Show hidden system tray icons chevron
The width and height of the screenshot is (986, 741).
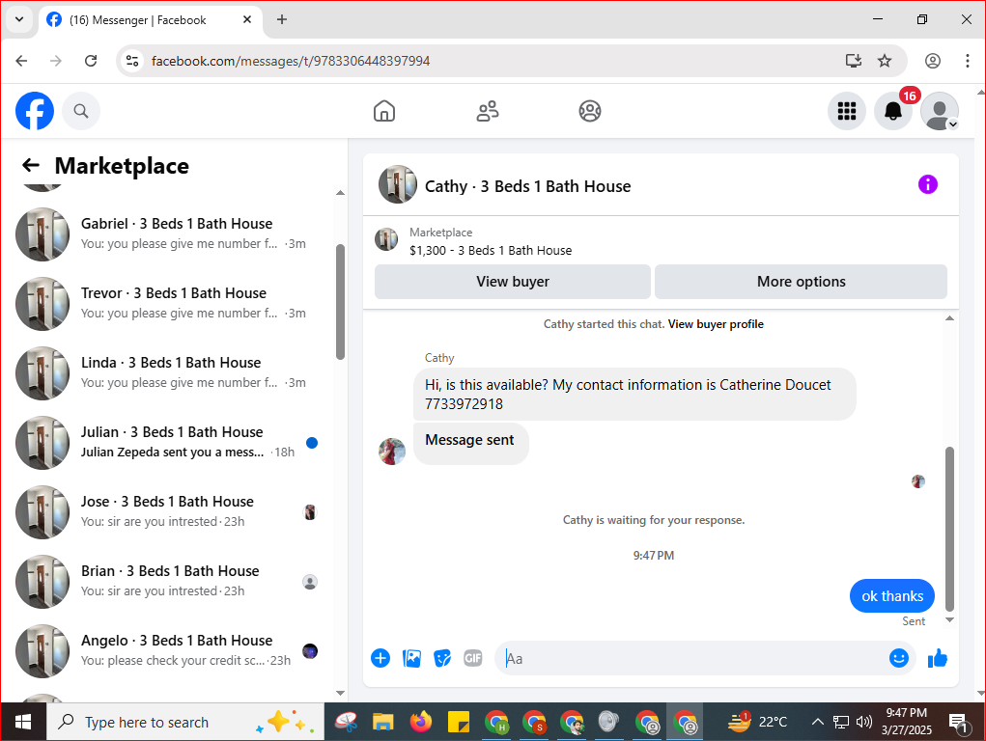817,722
